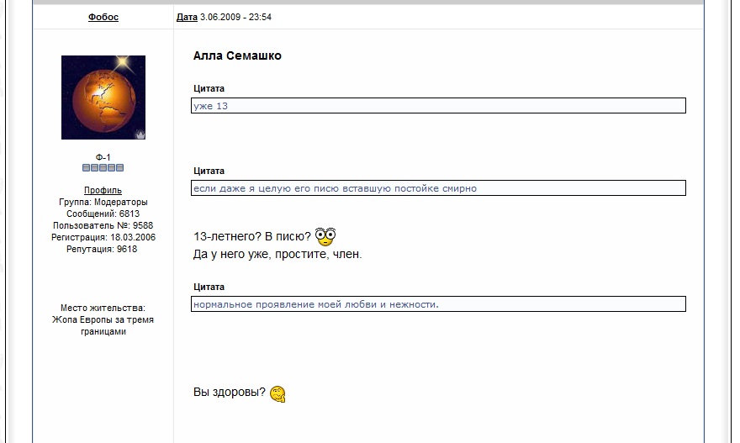740x443 pixels.
Task: Click the thinking emoticon after "Вы здоровы?"
Action: pyautogui.click(x=277, y=393)
